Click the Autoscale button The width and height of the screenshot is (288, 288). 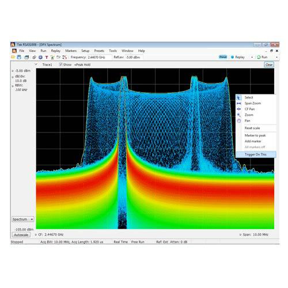tap(21, 235)
